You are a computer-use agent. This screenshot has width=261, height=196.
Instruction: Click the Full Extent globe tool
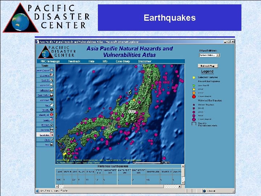click(52, 90)
